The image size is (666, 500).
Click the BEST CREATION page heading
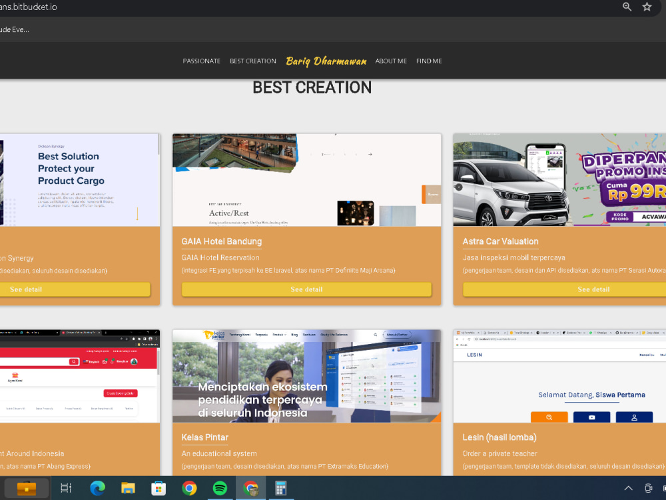312,87
